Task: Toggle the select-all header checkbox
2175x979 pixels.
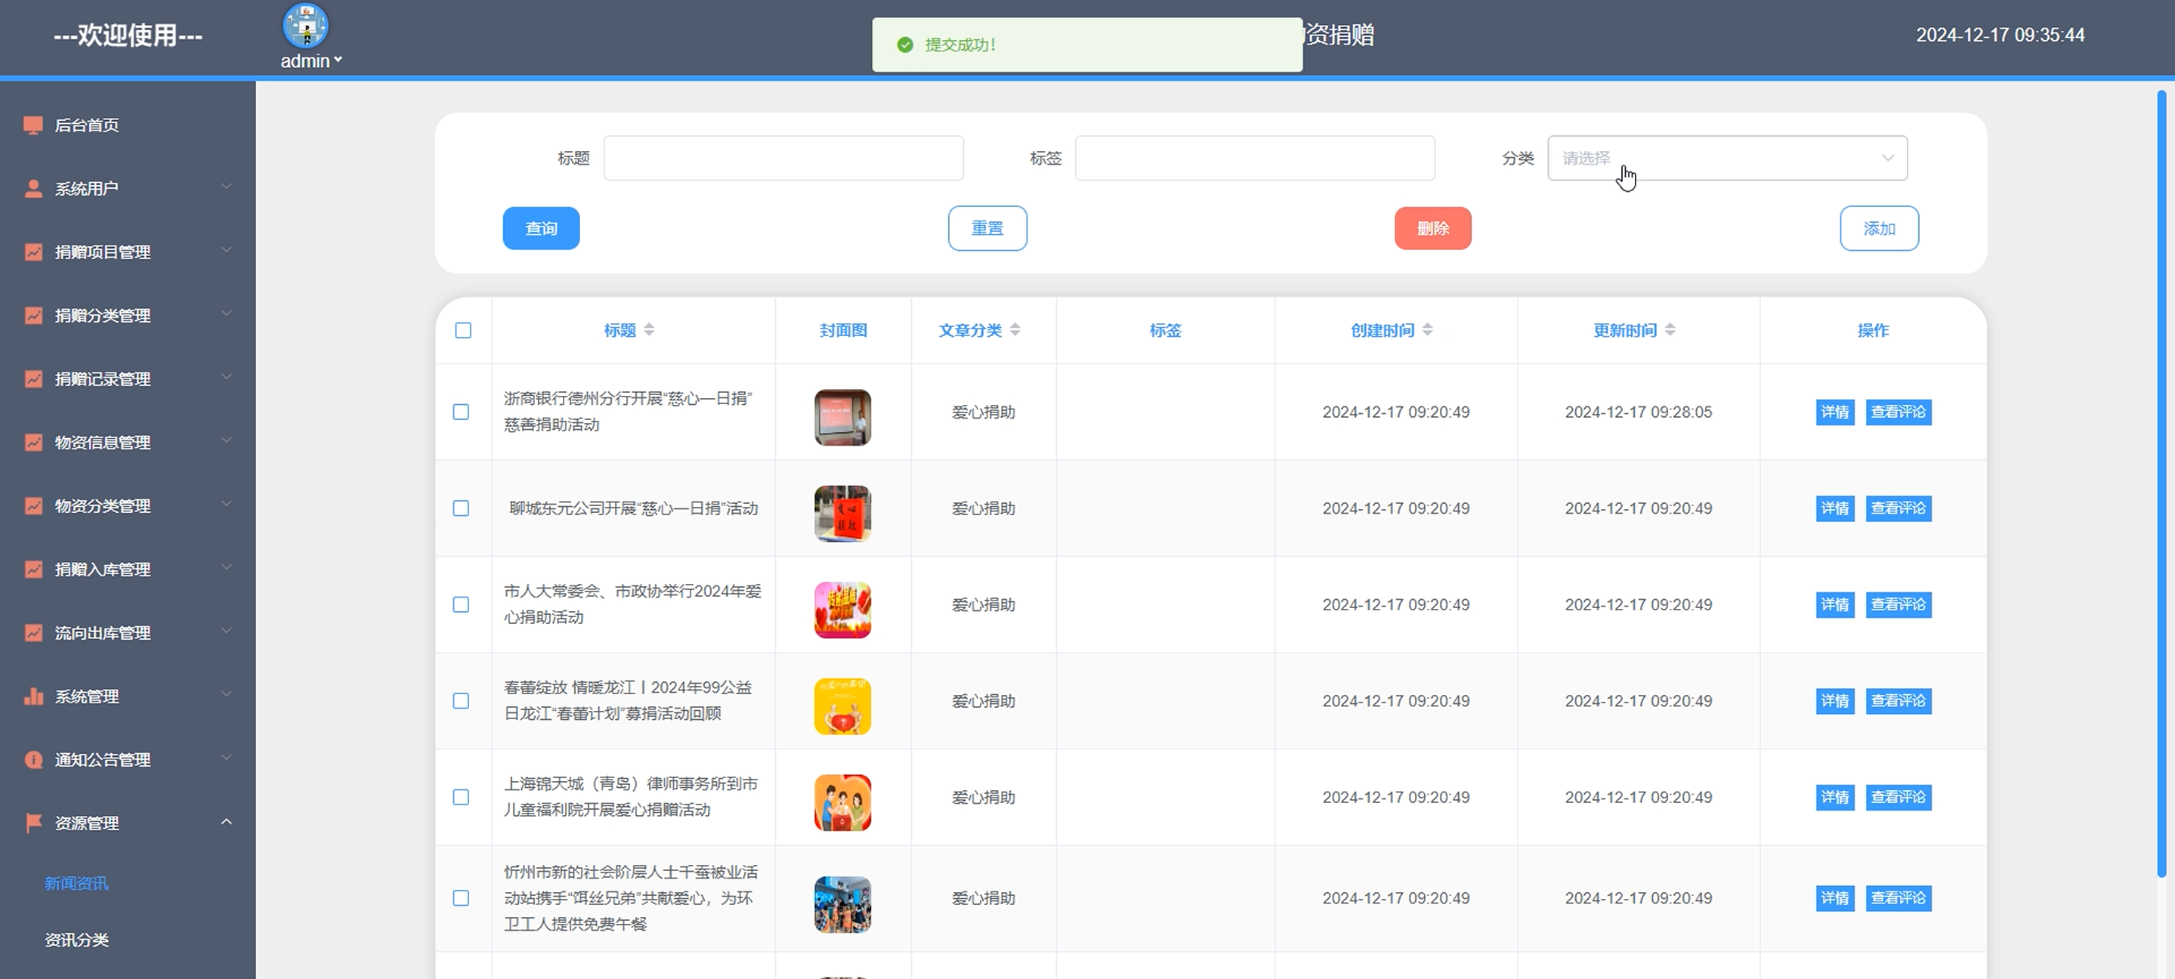Action: [x=462, y=330]
